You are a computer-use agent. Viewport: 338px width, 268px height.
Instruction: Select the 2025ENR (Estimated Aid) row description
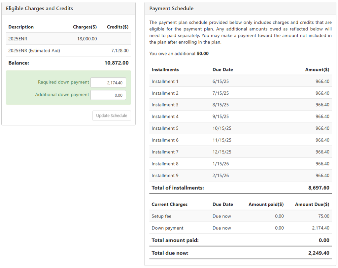(x=34, y=50)
